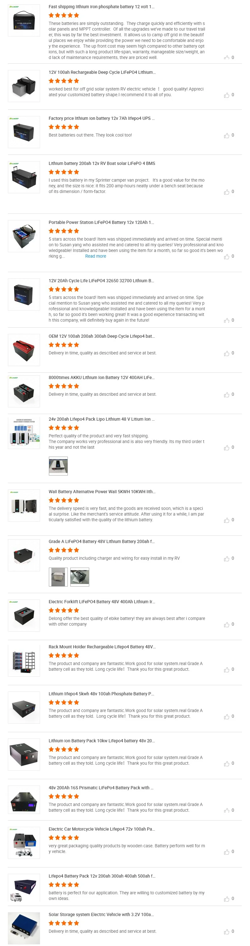Image resolution: width=250 pixels, height=946 pixels.
Task: Like the Wall Battery Alternative Power Wall review
Action: (x=226, y=520)
